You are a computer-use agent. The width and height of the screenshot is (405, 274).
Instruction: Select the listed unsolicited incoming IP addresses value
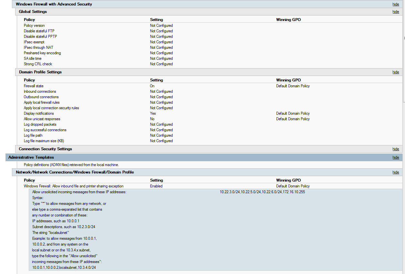coord(263,192)
